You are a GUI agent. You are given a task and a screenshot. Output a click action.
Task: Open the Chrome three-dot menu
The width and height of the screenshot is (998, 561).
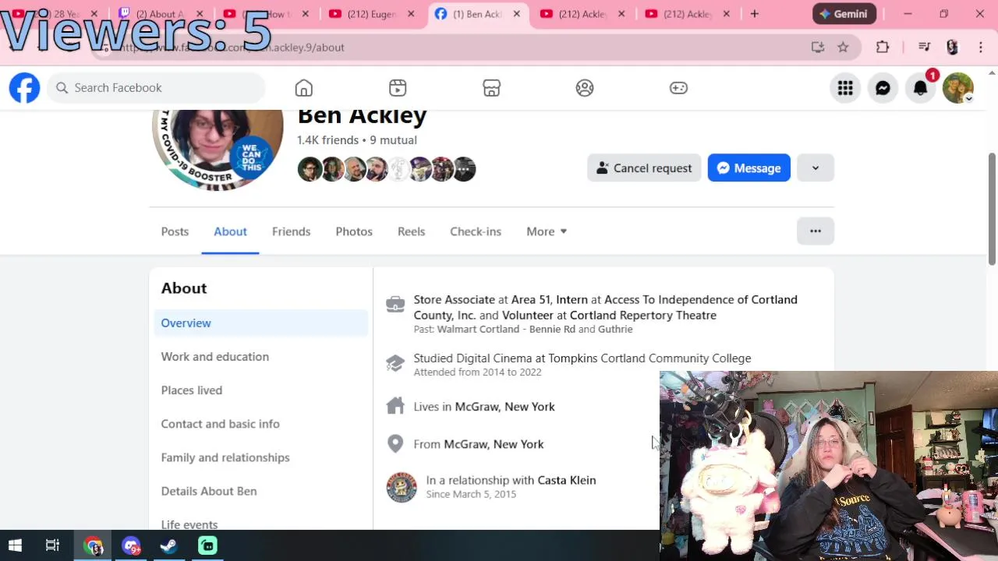981,48
